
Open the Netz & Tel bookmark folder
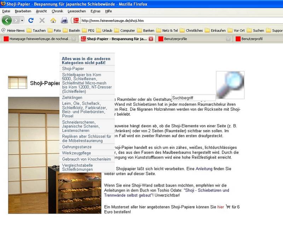(x=167, y=30)
